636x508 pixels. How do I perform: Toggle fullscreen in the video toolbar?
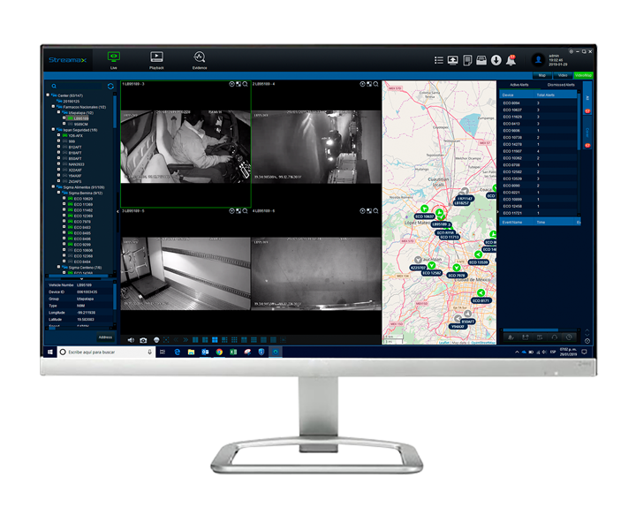coord(166,340)
